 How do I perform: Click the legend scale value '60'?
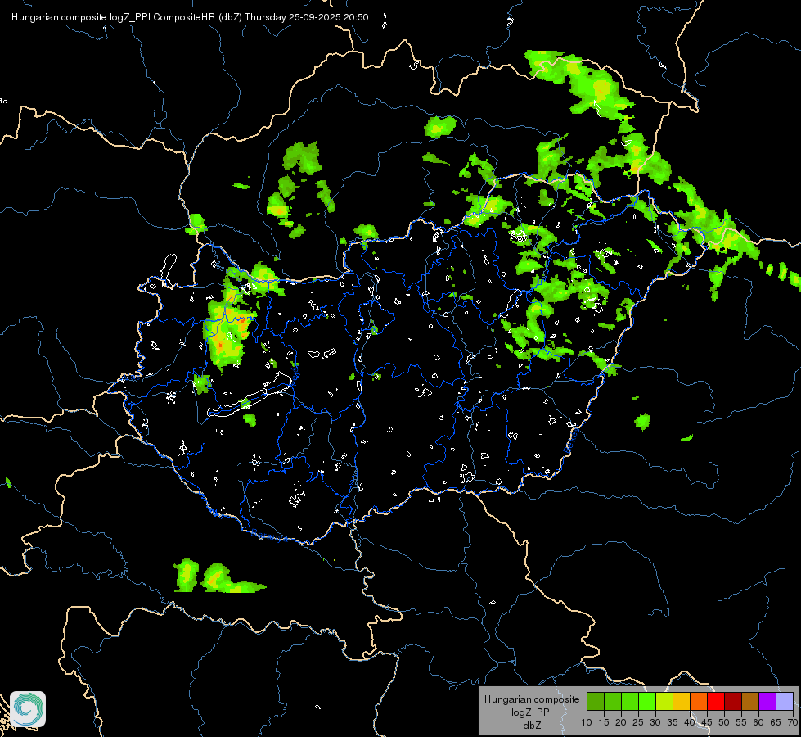click(x=758, y=722)
